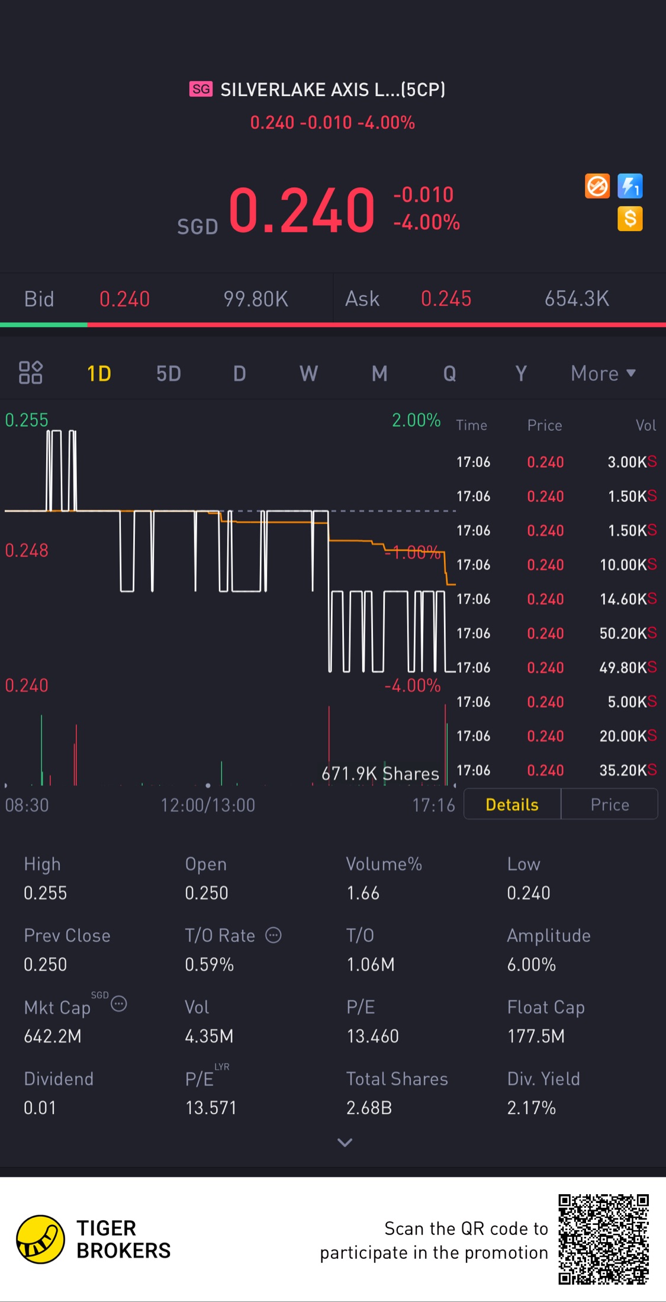Open the More timeframe dropdown
This screenshot has height=1302, width=666.
click(x=603, y=373)
